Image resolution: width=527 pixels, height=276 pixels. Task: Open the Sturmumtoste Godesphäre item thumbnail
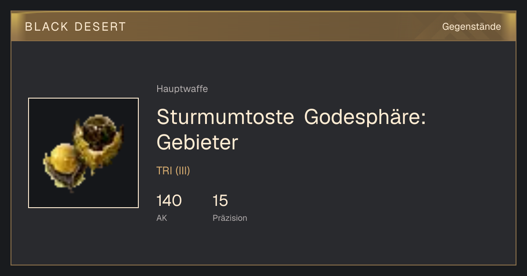[x=83, y=153]
